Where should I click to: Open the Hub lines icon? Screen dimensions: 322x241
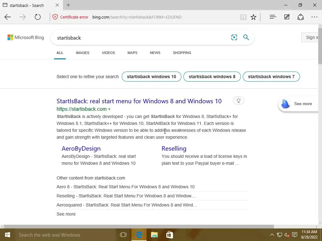pos(273,17)
